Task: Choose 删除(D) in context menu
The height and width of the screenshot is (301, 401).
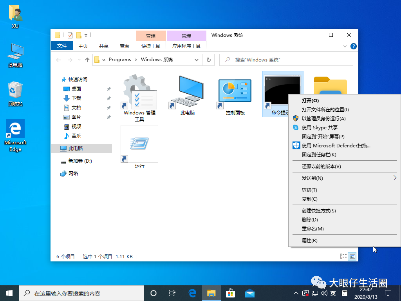Action: point(345,219)
